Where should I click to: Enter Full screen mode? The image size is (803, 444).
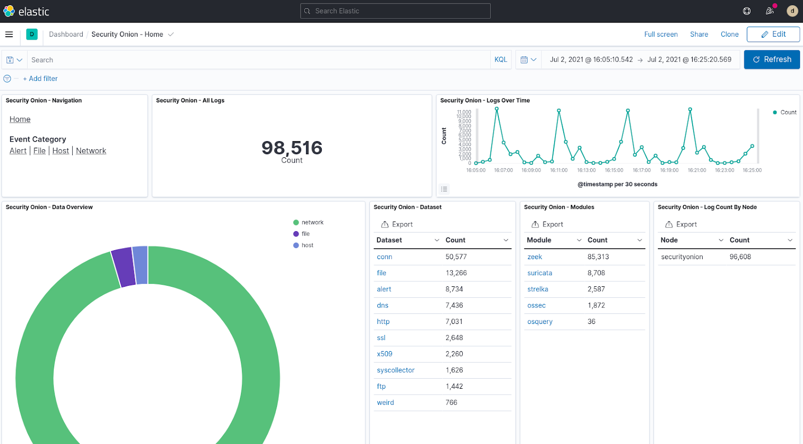point(660,34)
